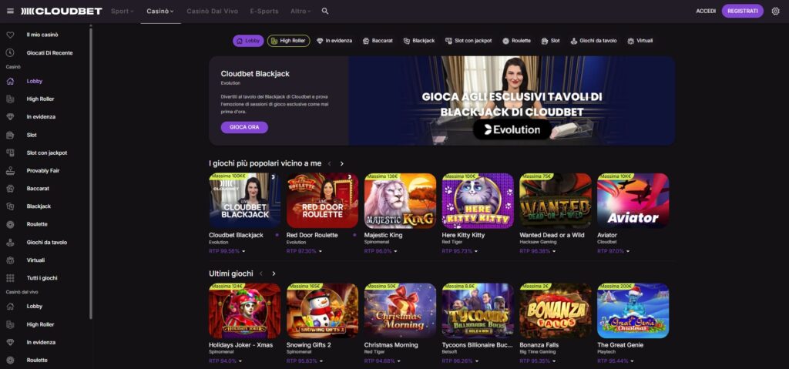Show previous popular games with left arrow
This screenshot has width=789, height=369.
(x=330, y=163)
